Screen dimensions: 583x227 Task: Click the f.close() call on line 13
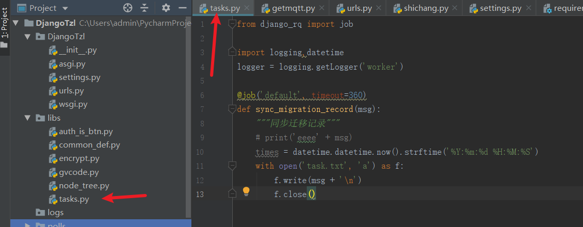pos(295,194)
